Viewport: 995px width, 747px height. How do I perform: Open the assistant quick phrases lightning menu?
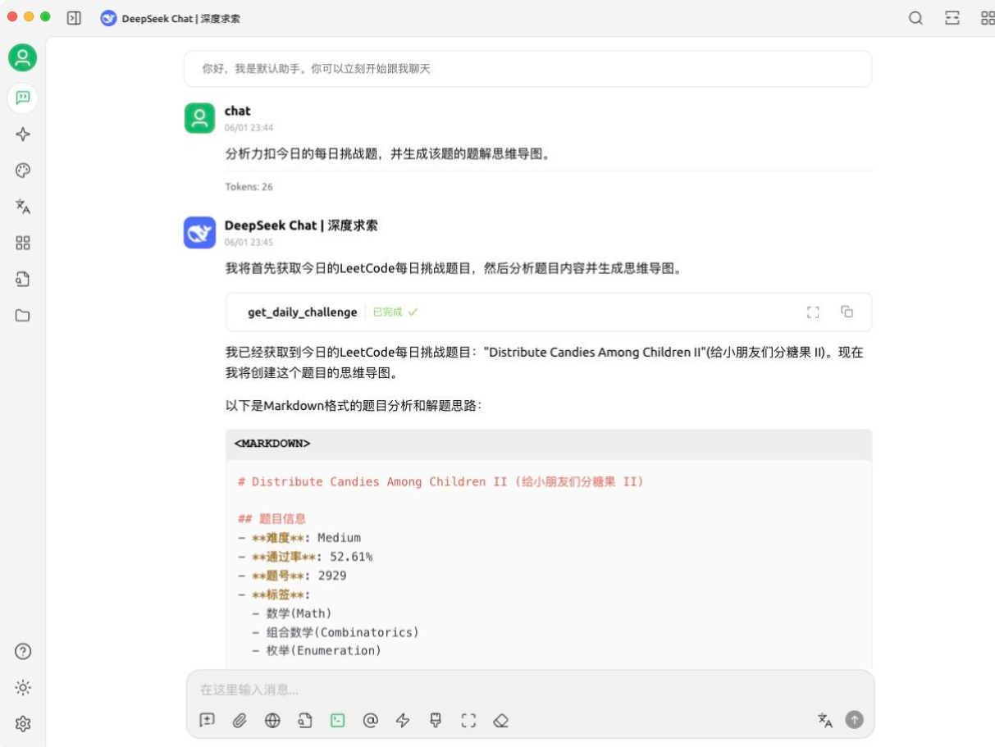tap(404, 720)
